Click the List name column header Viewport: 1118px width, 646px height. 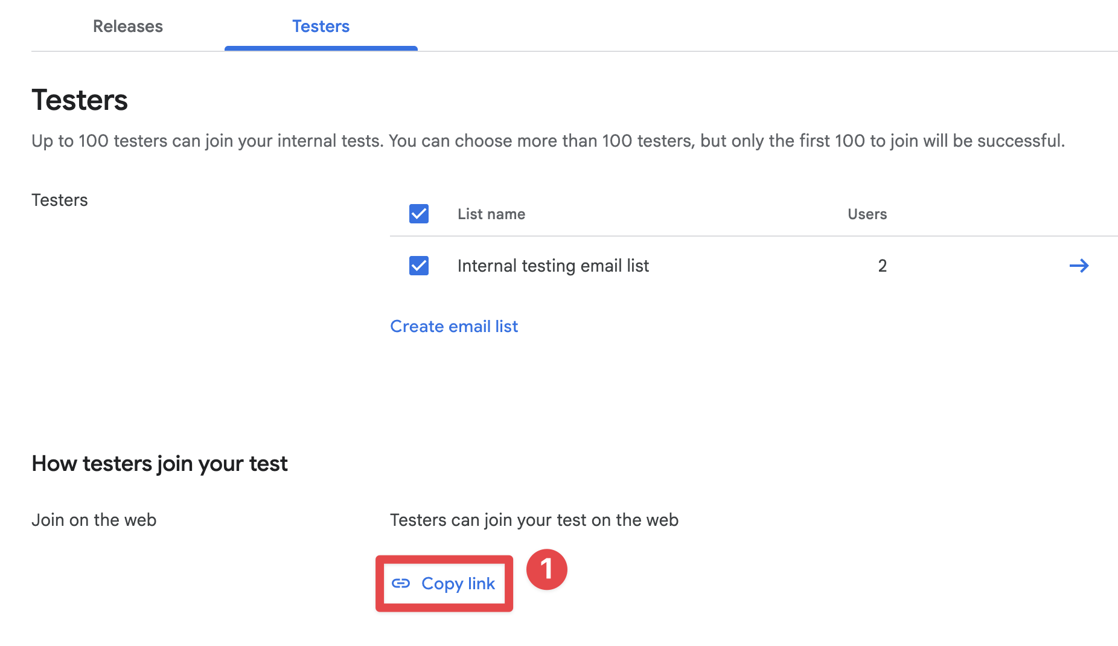click(x=492, y=214)
